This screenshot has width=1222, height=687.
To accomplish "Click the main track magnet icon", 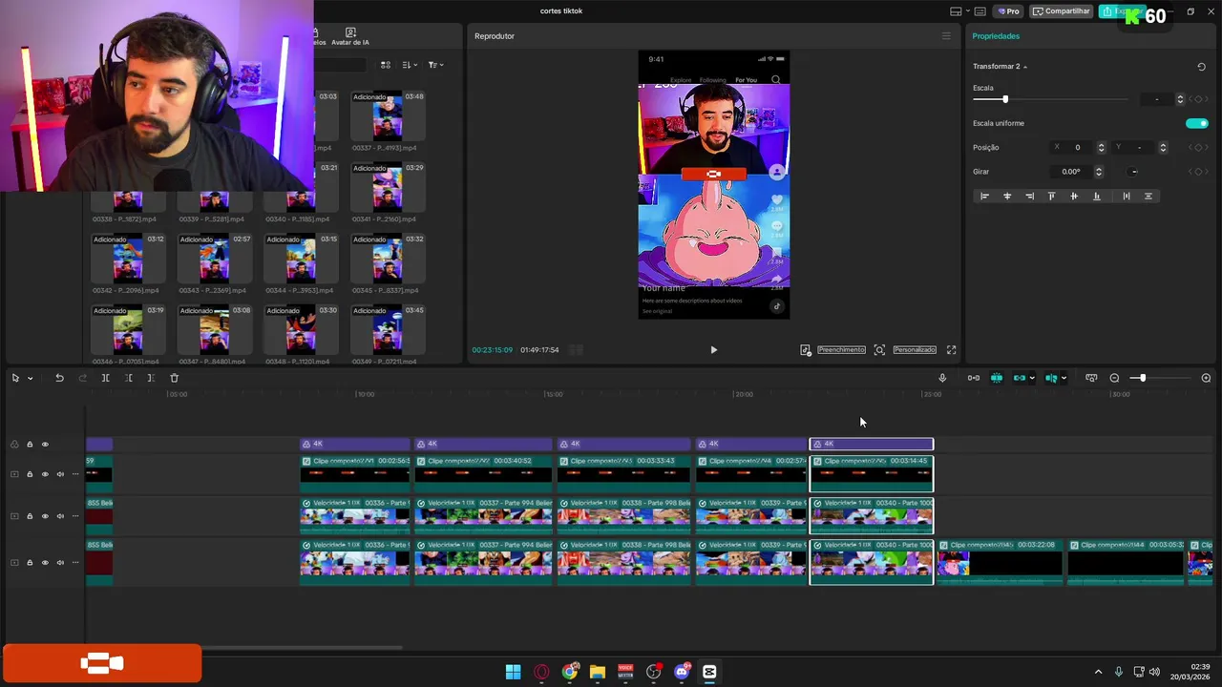I will click(973, 378).
